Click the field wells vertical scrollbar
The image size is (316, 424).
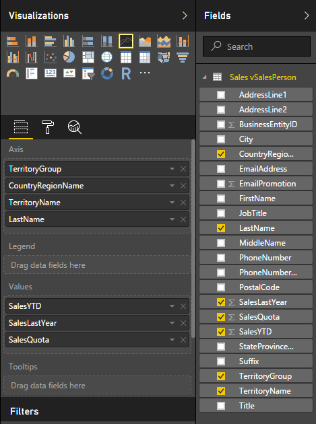pos(193,239)
